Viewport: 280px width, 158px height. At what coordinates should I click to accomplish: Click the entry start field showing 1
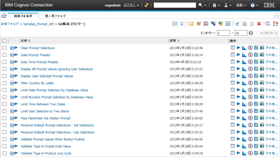tap(223, 33)
